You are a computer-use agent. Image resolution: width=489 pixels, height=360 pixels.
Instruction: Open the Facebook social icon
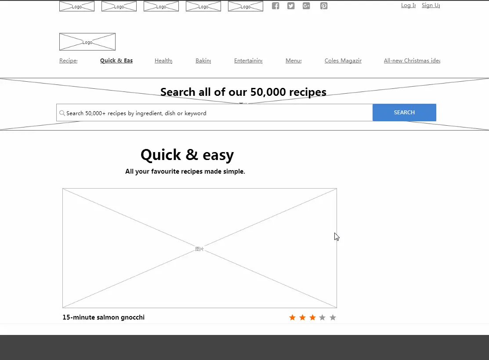(275, 6)
